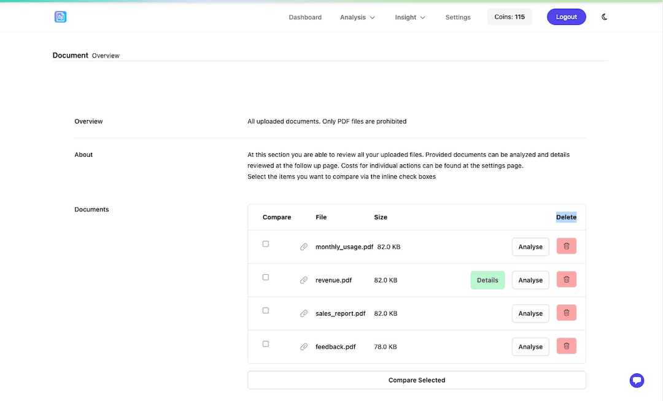The width and height of the screenshot is (663, 401).
Task: Click the app logo icon
Action: click(60, 17)
